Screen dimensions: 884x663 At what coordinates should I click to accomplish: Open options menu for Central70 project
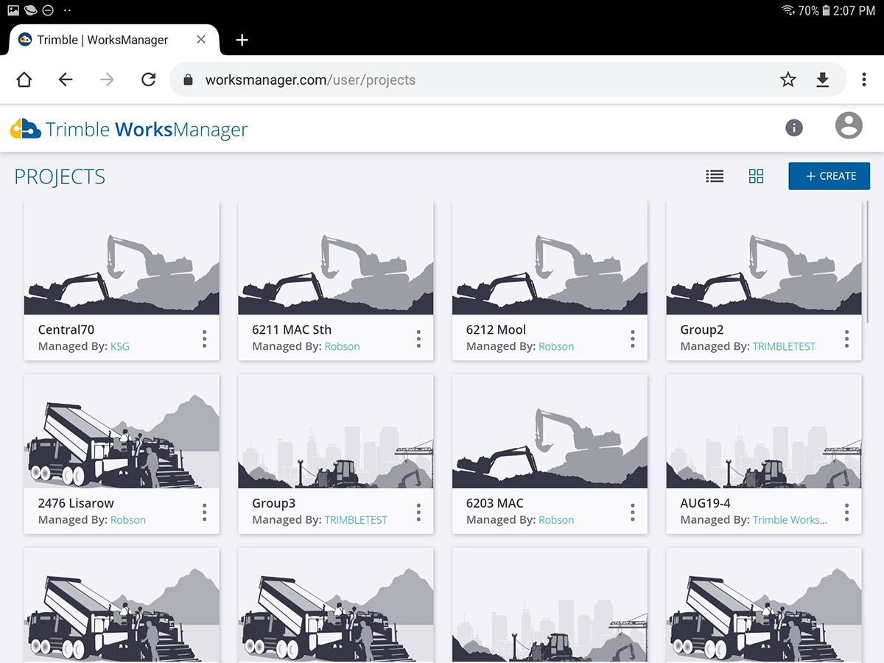[x=204, y=338]
